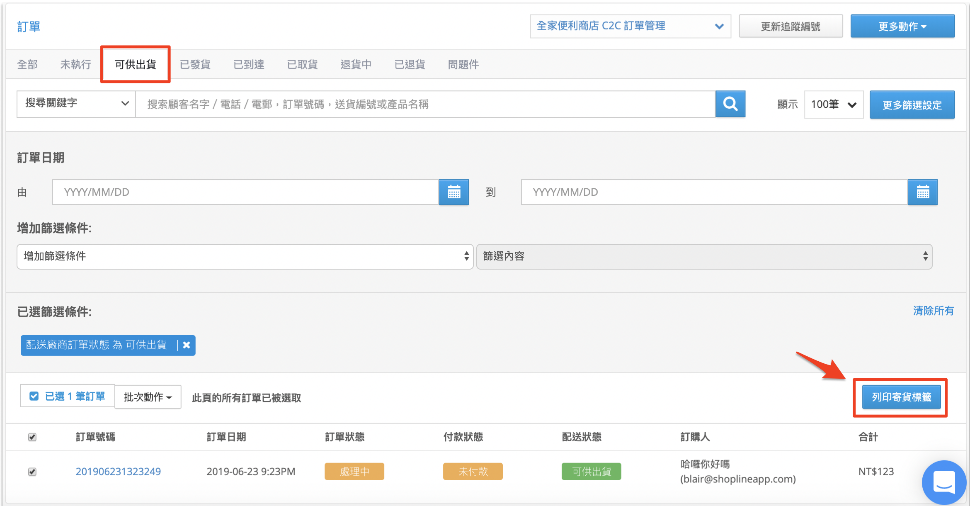Screen dimensions: 970x506
Task: Click the 2019-06-23 9:23PM date cell
Action: [251, 472]
